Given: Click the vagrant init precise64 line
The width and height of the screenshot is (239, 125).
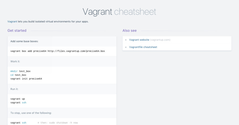Looking at the screenshot, I should point(26,79).
